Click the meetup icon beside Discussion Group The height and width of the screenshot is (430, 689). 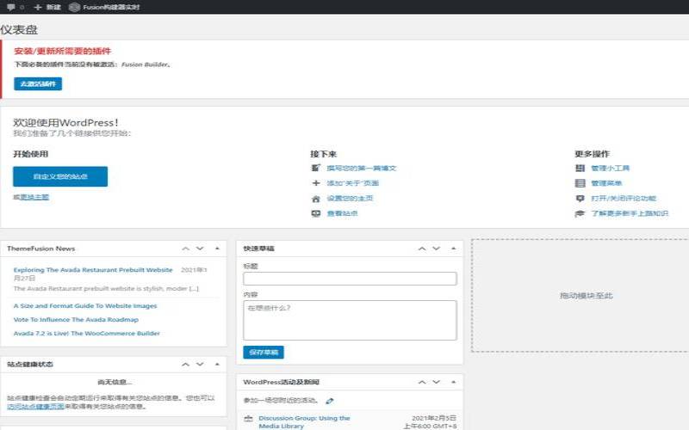pos(249,419)
